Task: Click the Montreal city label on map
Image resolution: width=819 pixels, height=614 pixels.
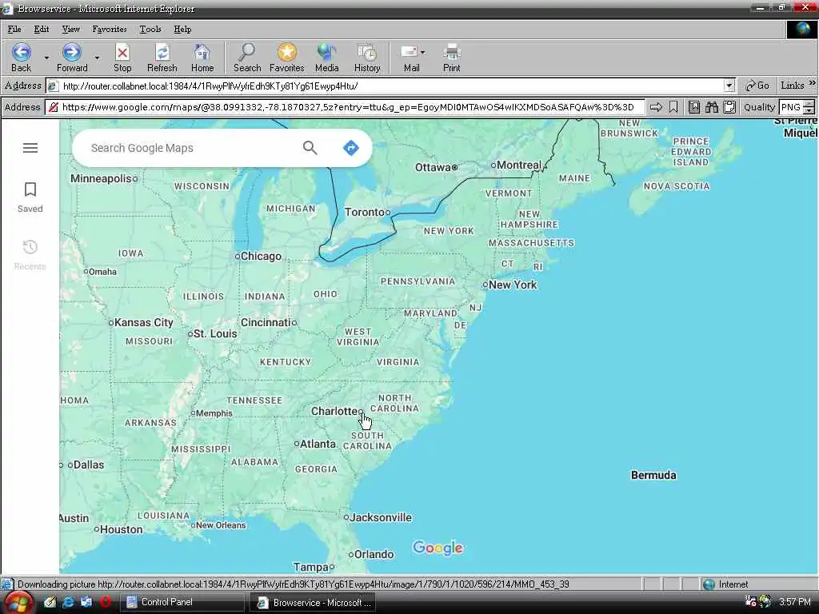Action: [518, 165]
